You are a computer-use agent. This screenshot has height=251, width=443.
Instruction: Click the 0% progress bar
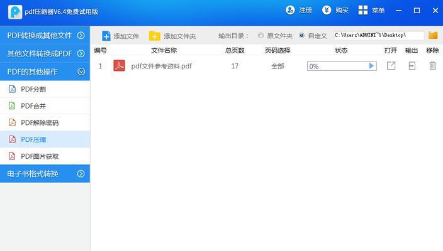point(342,66)
